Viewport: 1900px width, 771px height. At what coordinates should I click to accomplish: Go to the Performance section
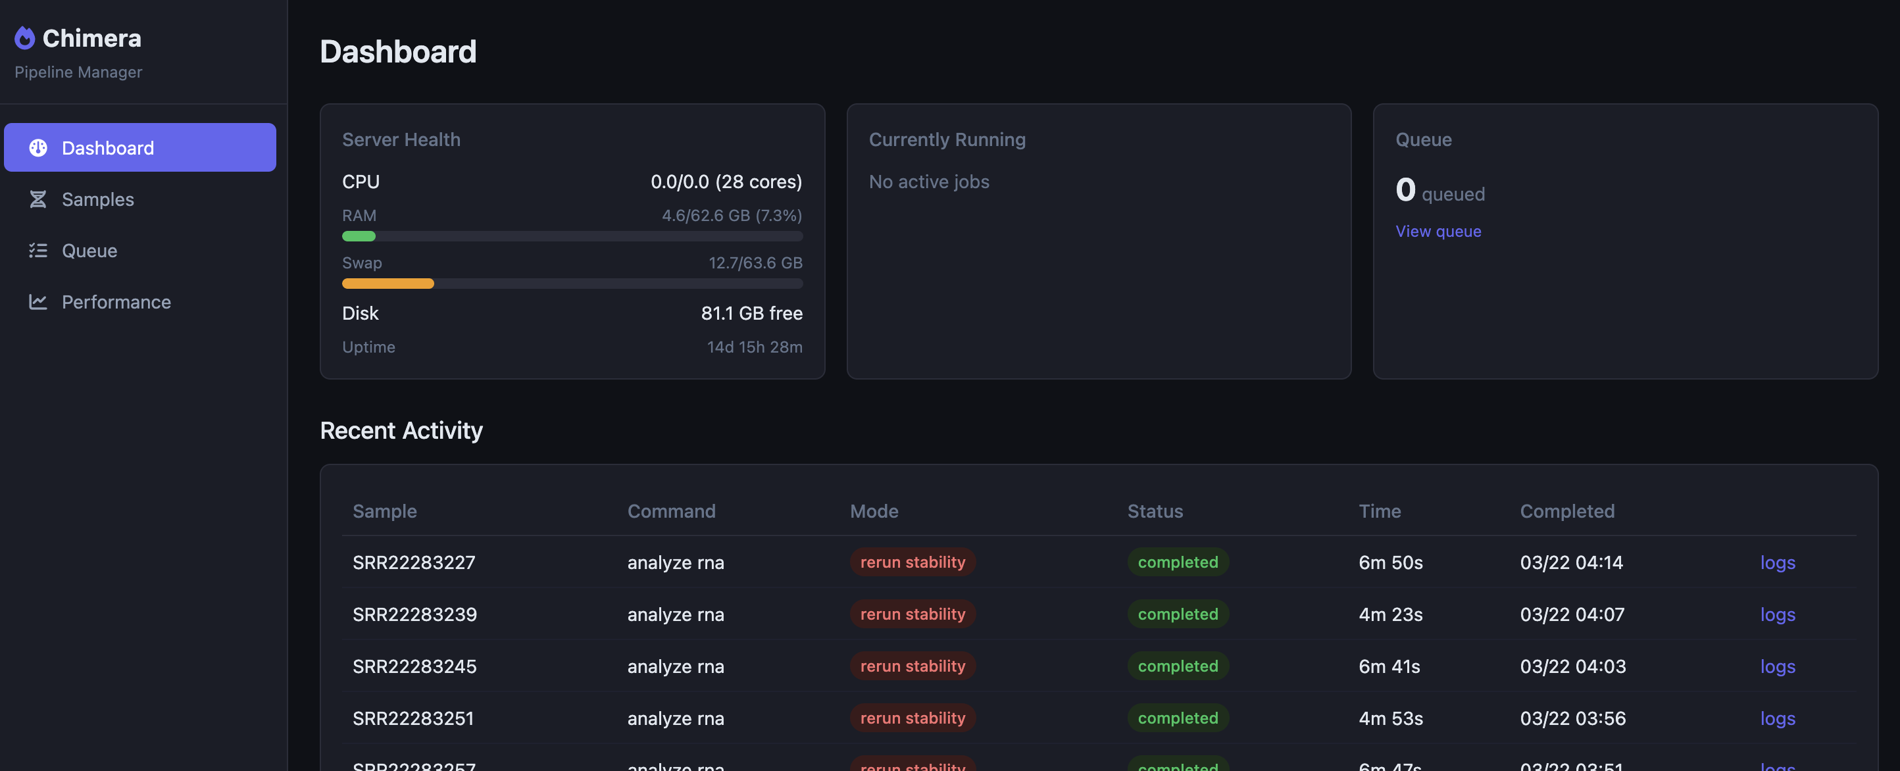(116, 302)
